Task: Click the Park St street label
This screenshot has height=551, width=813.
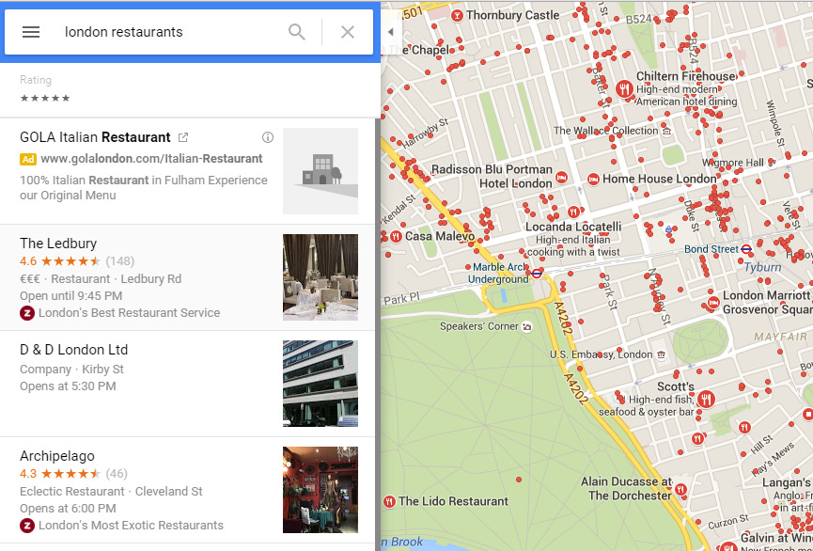Action: (x=609, y=292)
